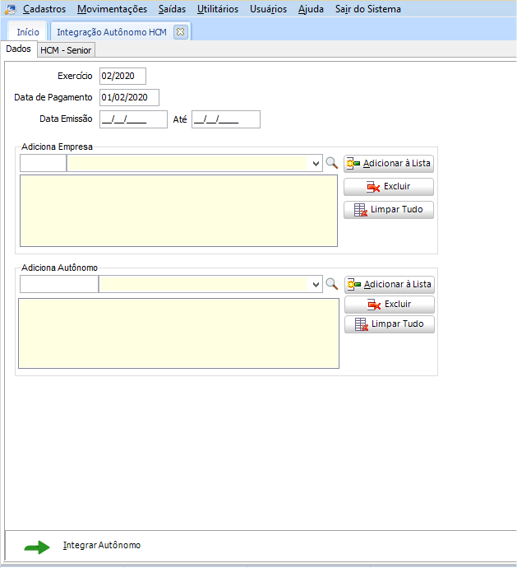Switch to the Início tab
This screenshot has width=517, height=568.
click(28, 32)
